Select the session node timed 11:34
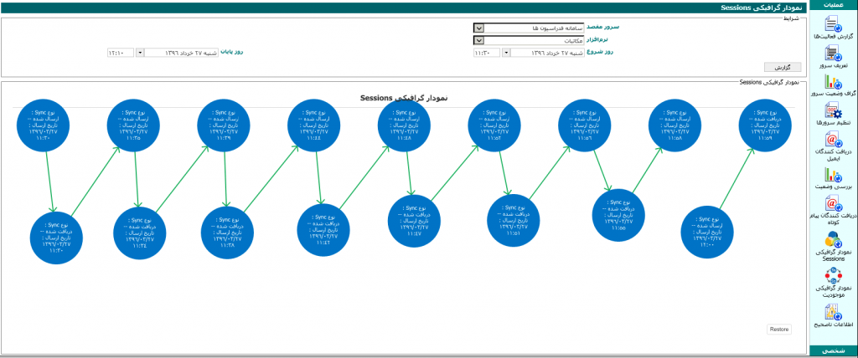This screenshot has width=858, height=358. point(140,233)
